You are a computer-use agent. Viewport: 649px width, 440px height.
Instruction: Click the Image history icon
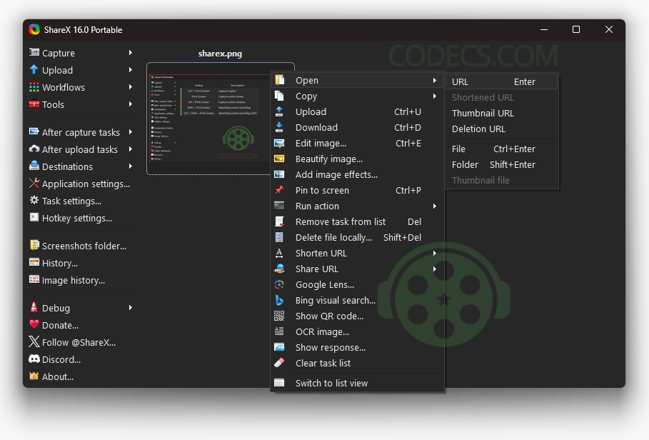(34, 279)
